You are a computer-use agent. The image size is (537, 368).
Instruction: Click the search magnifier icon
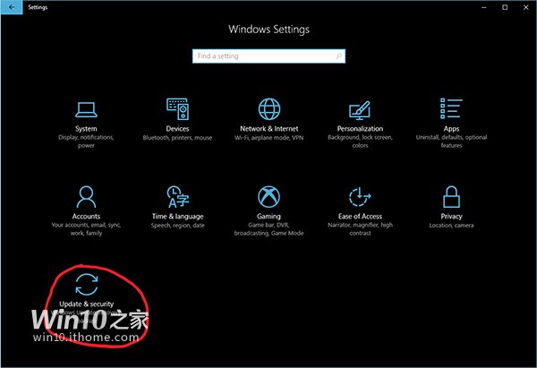(338, 56)
